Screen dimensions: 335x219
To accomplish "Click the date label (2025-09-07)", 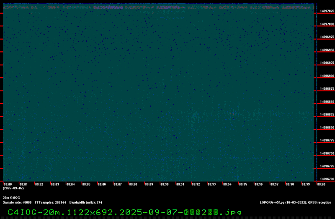I will pyautogui.click(x=13, y=189).
